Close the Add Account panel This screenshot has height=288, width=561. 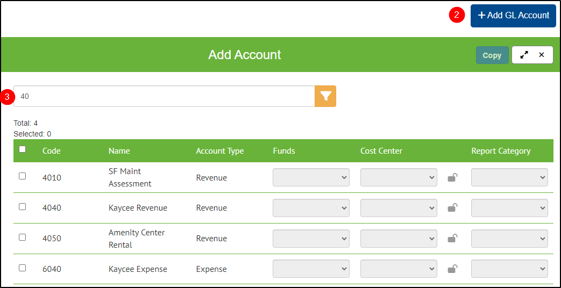coord(541,55)
